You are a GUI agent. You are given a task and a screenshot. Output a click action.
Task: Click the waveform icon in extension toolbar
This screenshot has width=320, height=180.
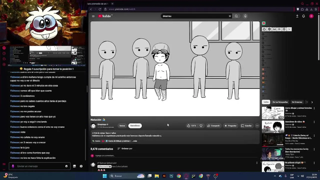(x=279, y=29)
